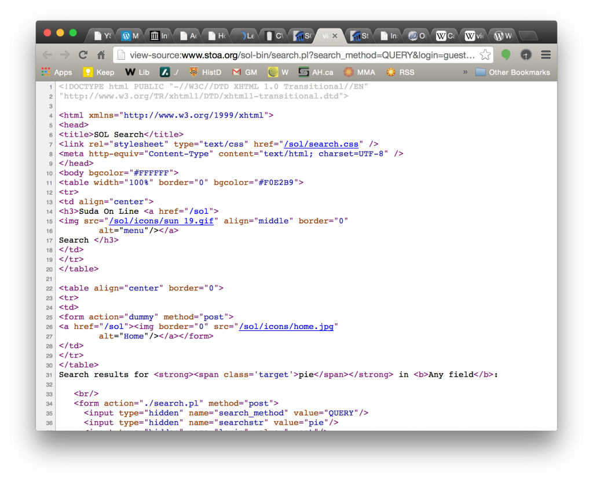Open the Apps bookmarks shortcut
593x482 pixels.
[x=57, y=72]
